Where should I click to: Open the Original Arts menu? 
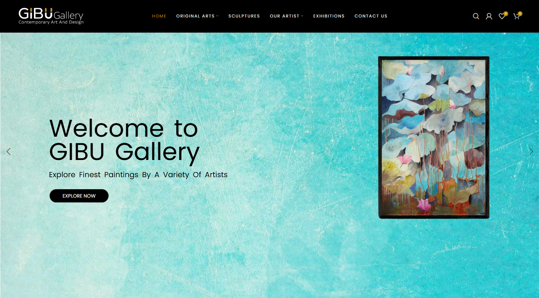click(195, 16)
